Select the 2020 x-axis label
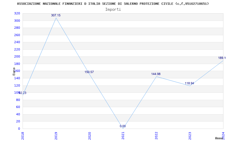This screenshot has height=141, width=226. (89, 135)
